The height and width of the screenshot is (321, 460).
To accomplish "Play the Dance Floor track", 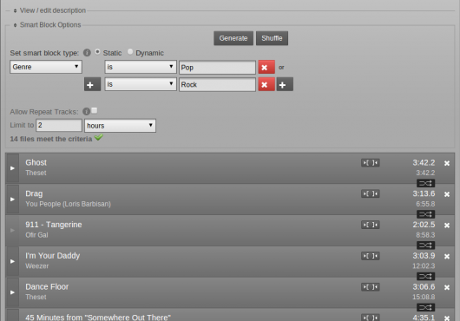I will (x=12, y=292).
